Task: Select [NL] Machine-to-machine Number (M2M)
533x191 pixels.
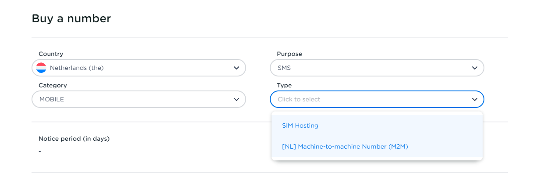Action: pos(345,146)
